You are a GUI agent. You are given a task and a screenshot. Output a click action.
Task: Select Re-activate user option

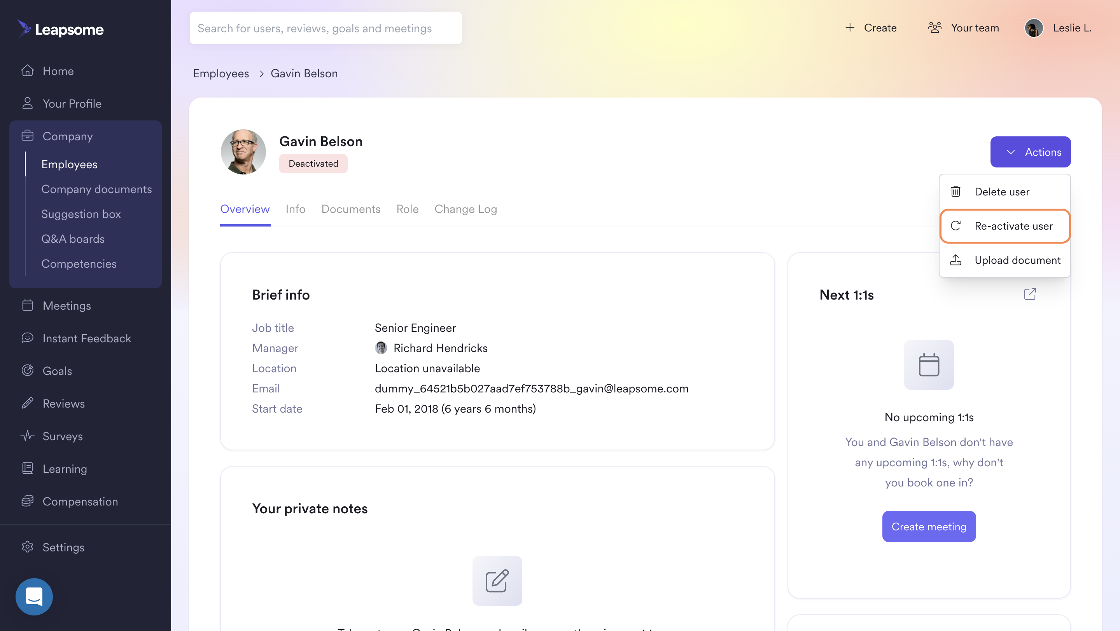pos(1004,226)
